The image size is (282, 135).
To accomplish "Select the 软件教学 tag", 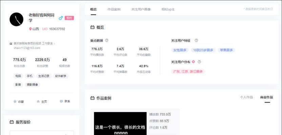I will point(61,76).
